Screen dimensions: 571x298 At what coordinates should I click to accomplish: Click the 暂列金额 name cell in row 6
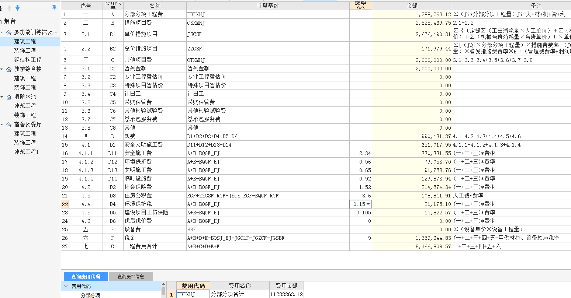[155, 69]
